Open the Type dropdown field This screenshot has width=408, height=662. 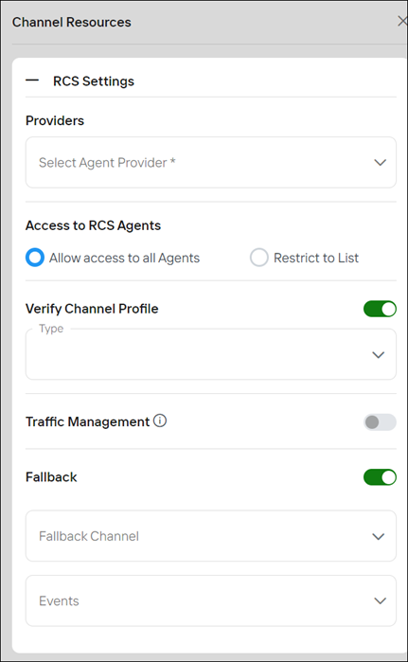pyautogui.click(x=211, y=354)
